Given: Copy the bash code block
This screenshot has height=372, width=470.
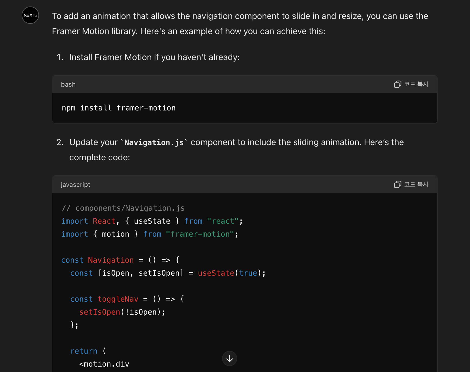Looking at the screenshot, I should click(411, 84).
